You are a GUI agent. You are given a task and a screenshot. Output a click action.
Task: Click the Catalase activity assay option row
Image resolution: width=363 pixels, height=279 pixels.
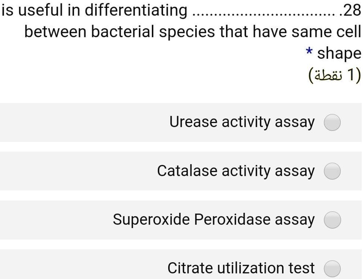click(181, 171)
